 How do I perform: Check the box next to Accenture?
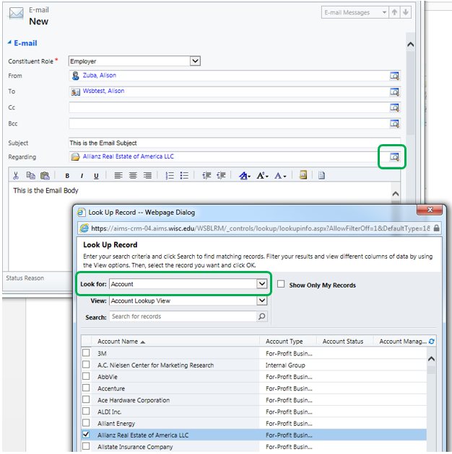[x=87, y=388]
